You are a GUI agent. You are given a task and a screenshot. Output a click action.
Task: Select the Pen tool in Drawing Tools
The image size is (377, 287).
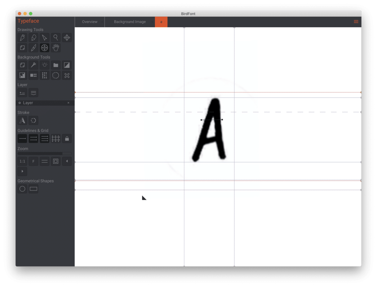coord(22,38)
